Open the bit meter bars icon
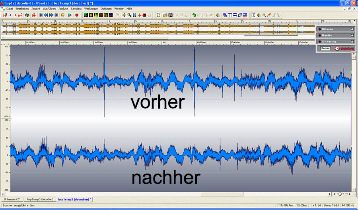This screenshot has height=210, width=358. pyautogui.click(x=106, y=15)
